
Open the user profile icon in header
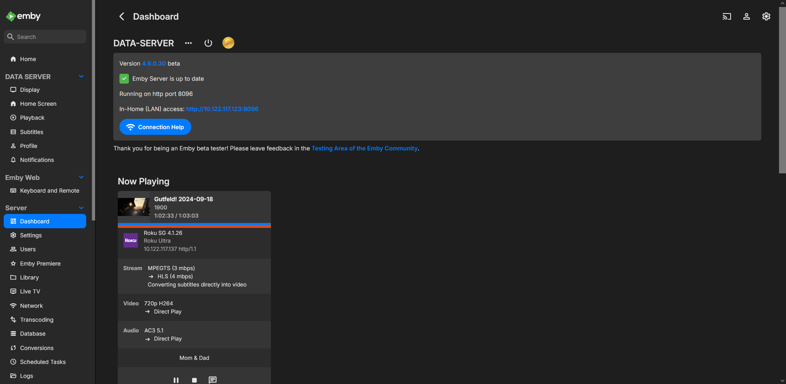(x=747, y=16)
